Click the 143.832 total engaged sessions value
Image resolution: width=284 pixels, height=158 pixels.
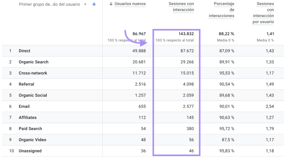click(x=186, y=34)
